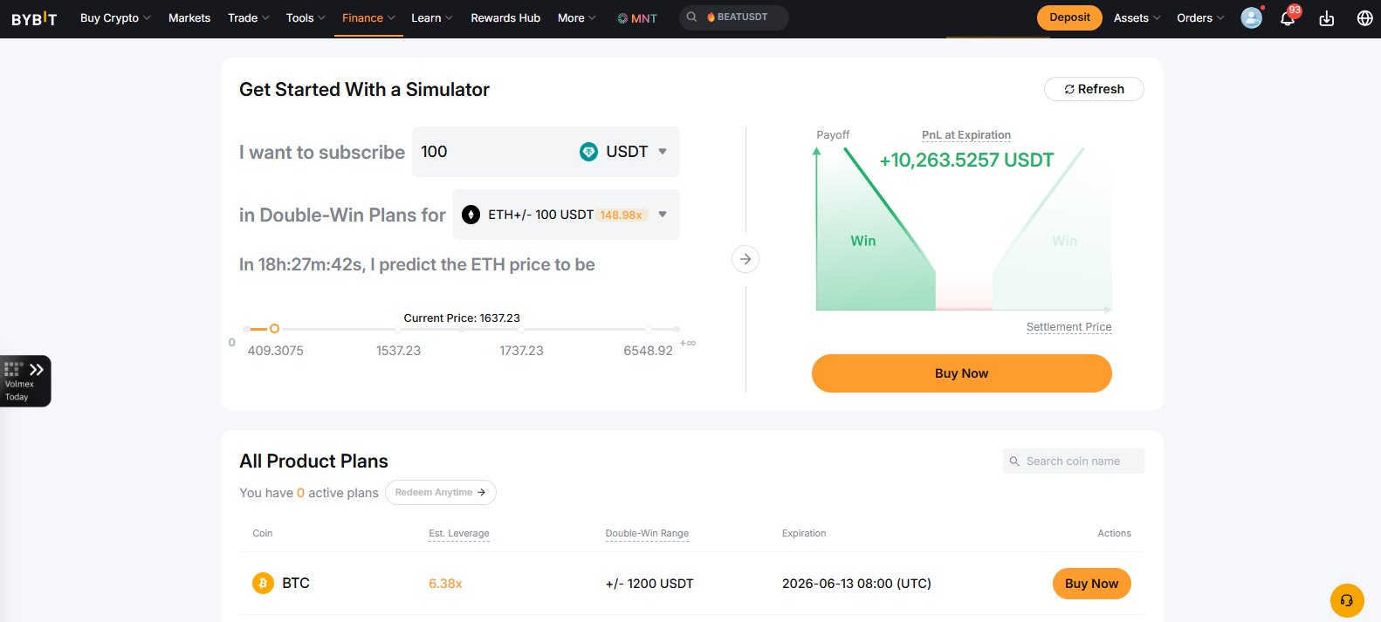Click the PnL at Expiration label

click(966, 135)
